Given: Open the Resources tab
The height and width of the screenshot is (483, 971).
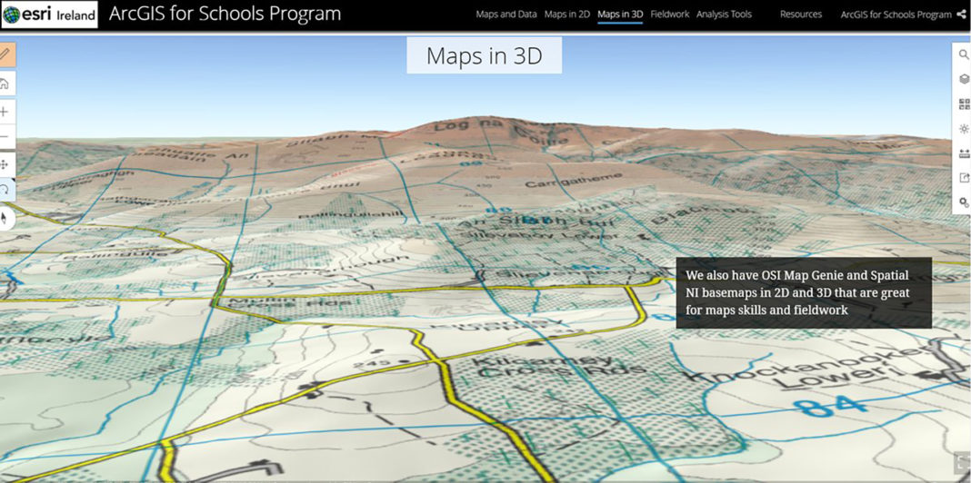Looking at the screenshot, I should click(x=801, y=15).
